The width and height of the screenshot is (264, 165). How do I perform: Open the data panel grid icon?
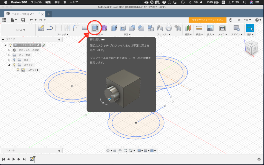[4, 20]
